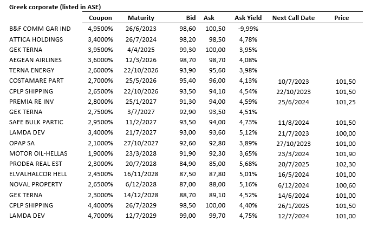Select the 26/6/2023 maturity date cell
This screenshot has height=228, width=384.
tap(141, 29)
